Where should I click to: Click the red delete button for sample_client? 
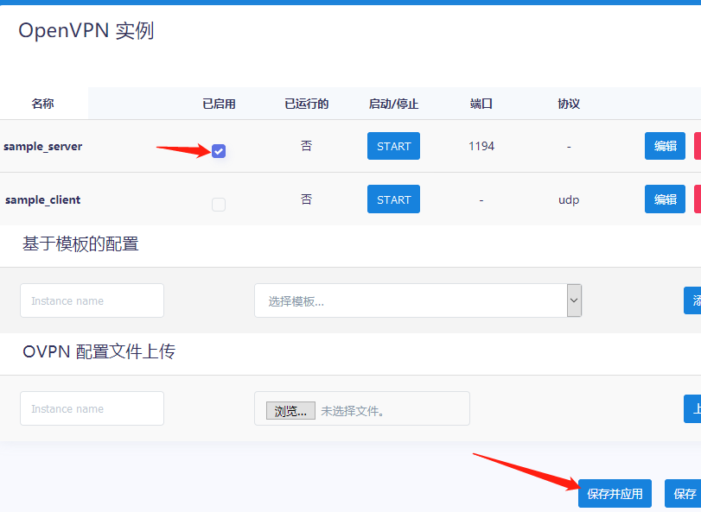click(697, 199)
